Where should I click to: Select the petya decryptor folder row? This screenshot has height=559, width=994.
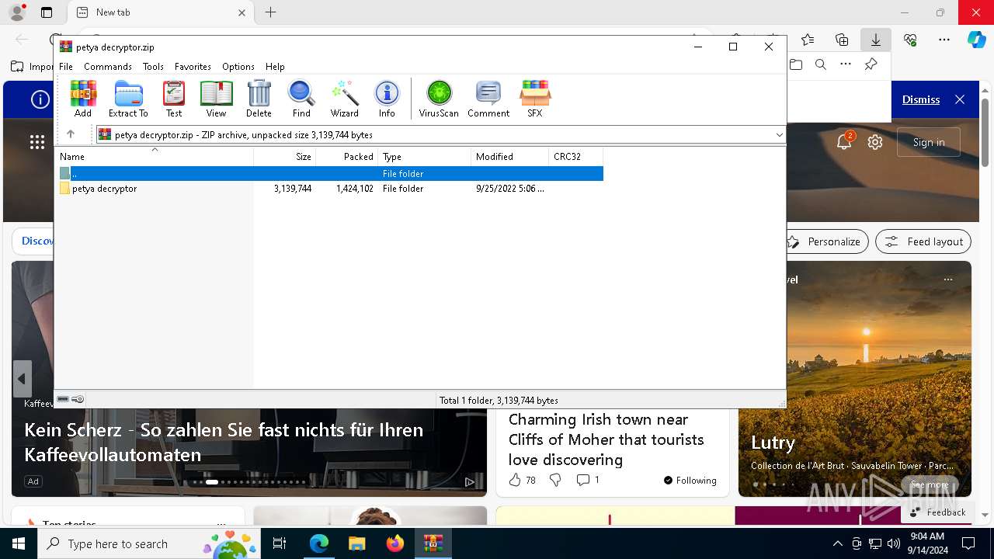329,189
